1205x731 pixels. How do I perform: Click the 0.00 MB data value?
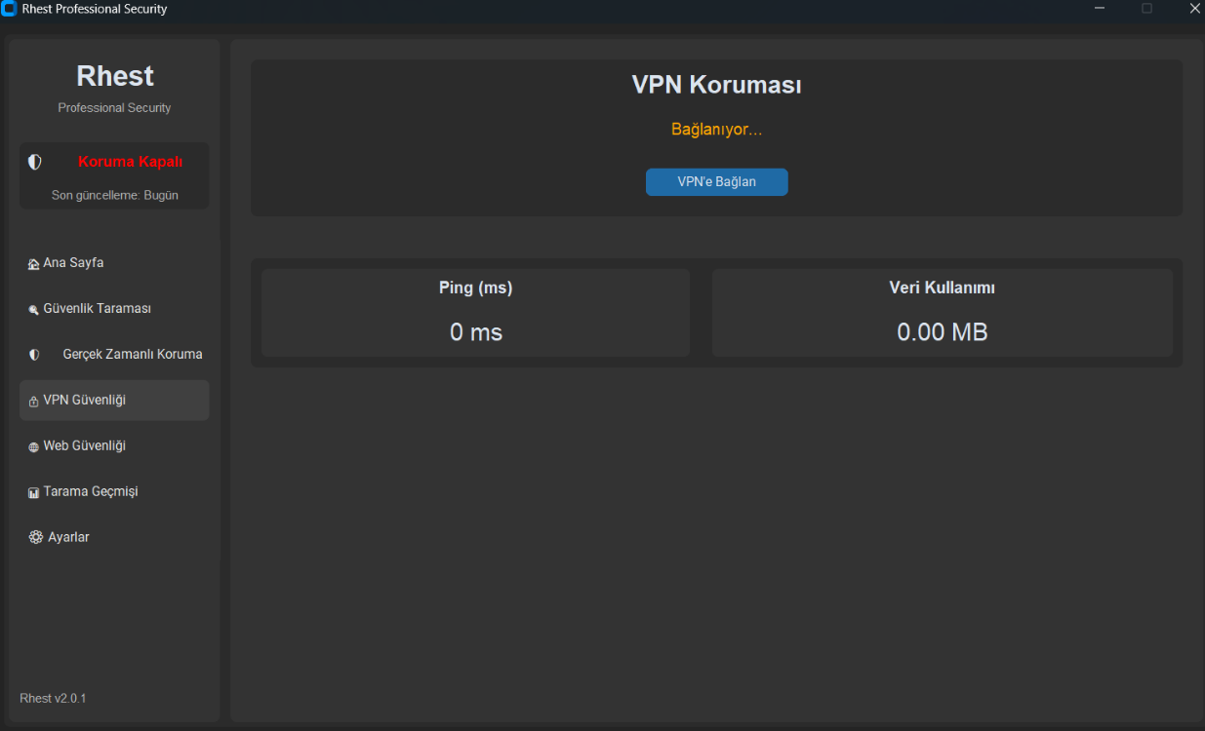pos(943,332)
